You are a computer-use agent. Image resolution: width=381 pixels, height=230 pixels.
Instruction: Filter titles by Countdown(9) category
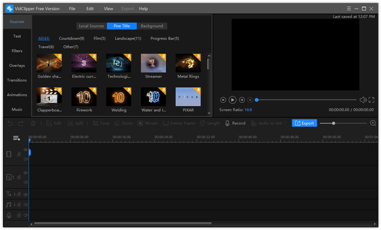[72, 39]
